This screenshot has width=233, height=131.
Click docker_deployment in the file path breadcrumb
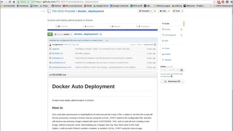(86, 34)
